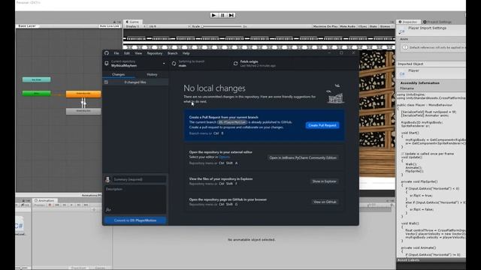Viewport: 481px width, 270px height.
Task: Click the commit author avatar icon
Action: (107, 179)
